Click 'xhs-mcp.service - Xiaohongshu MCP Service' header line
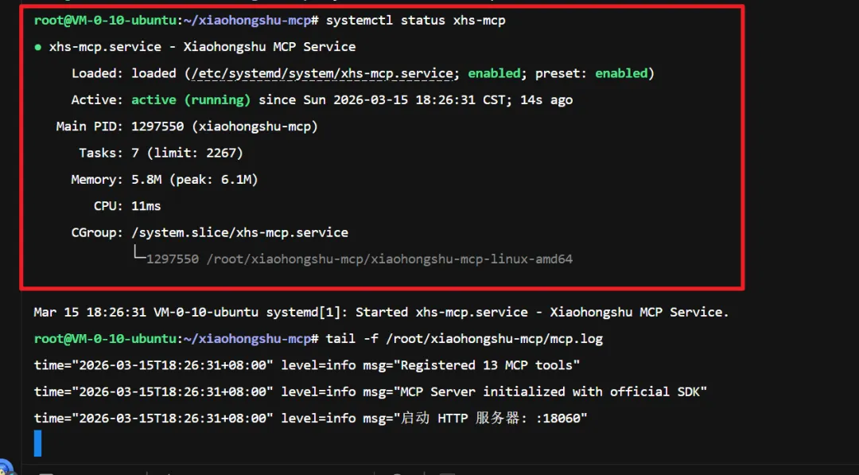 202,47
